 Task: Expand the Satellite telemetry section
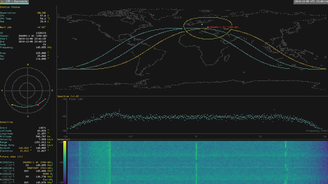(x=6, y=122)
